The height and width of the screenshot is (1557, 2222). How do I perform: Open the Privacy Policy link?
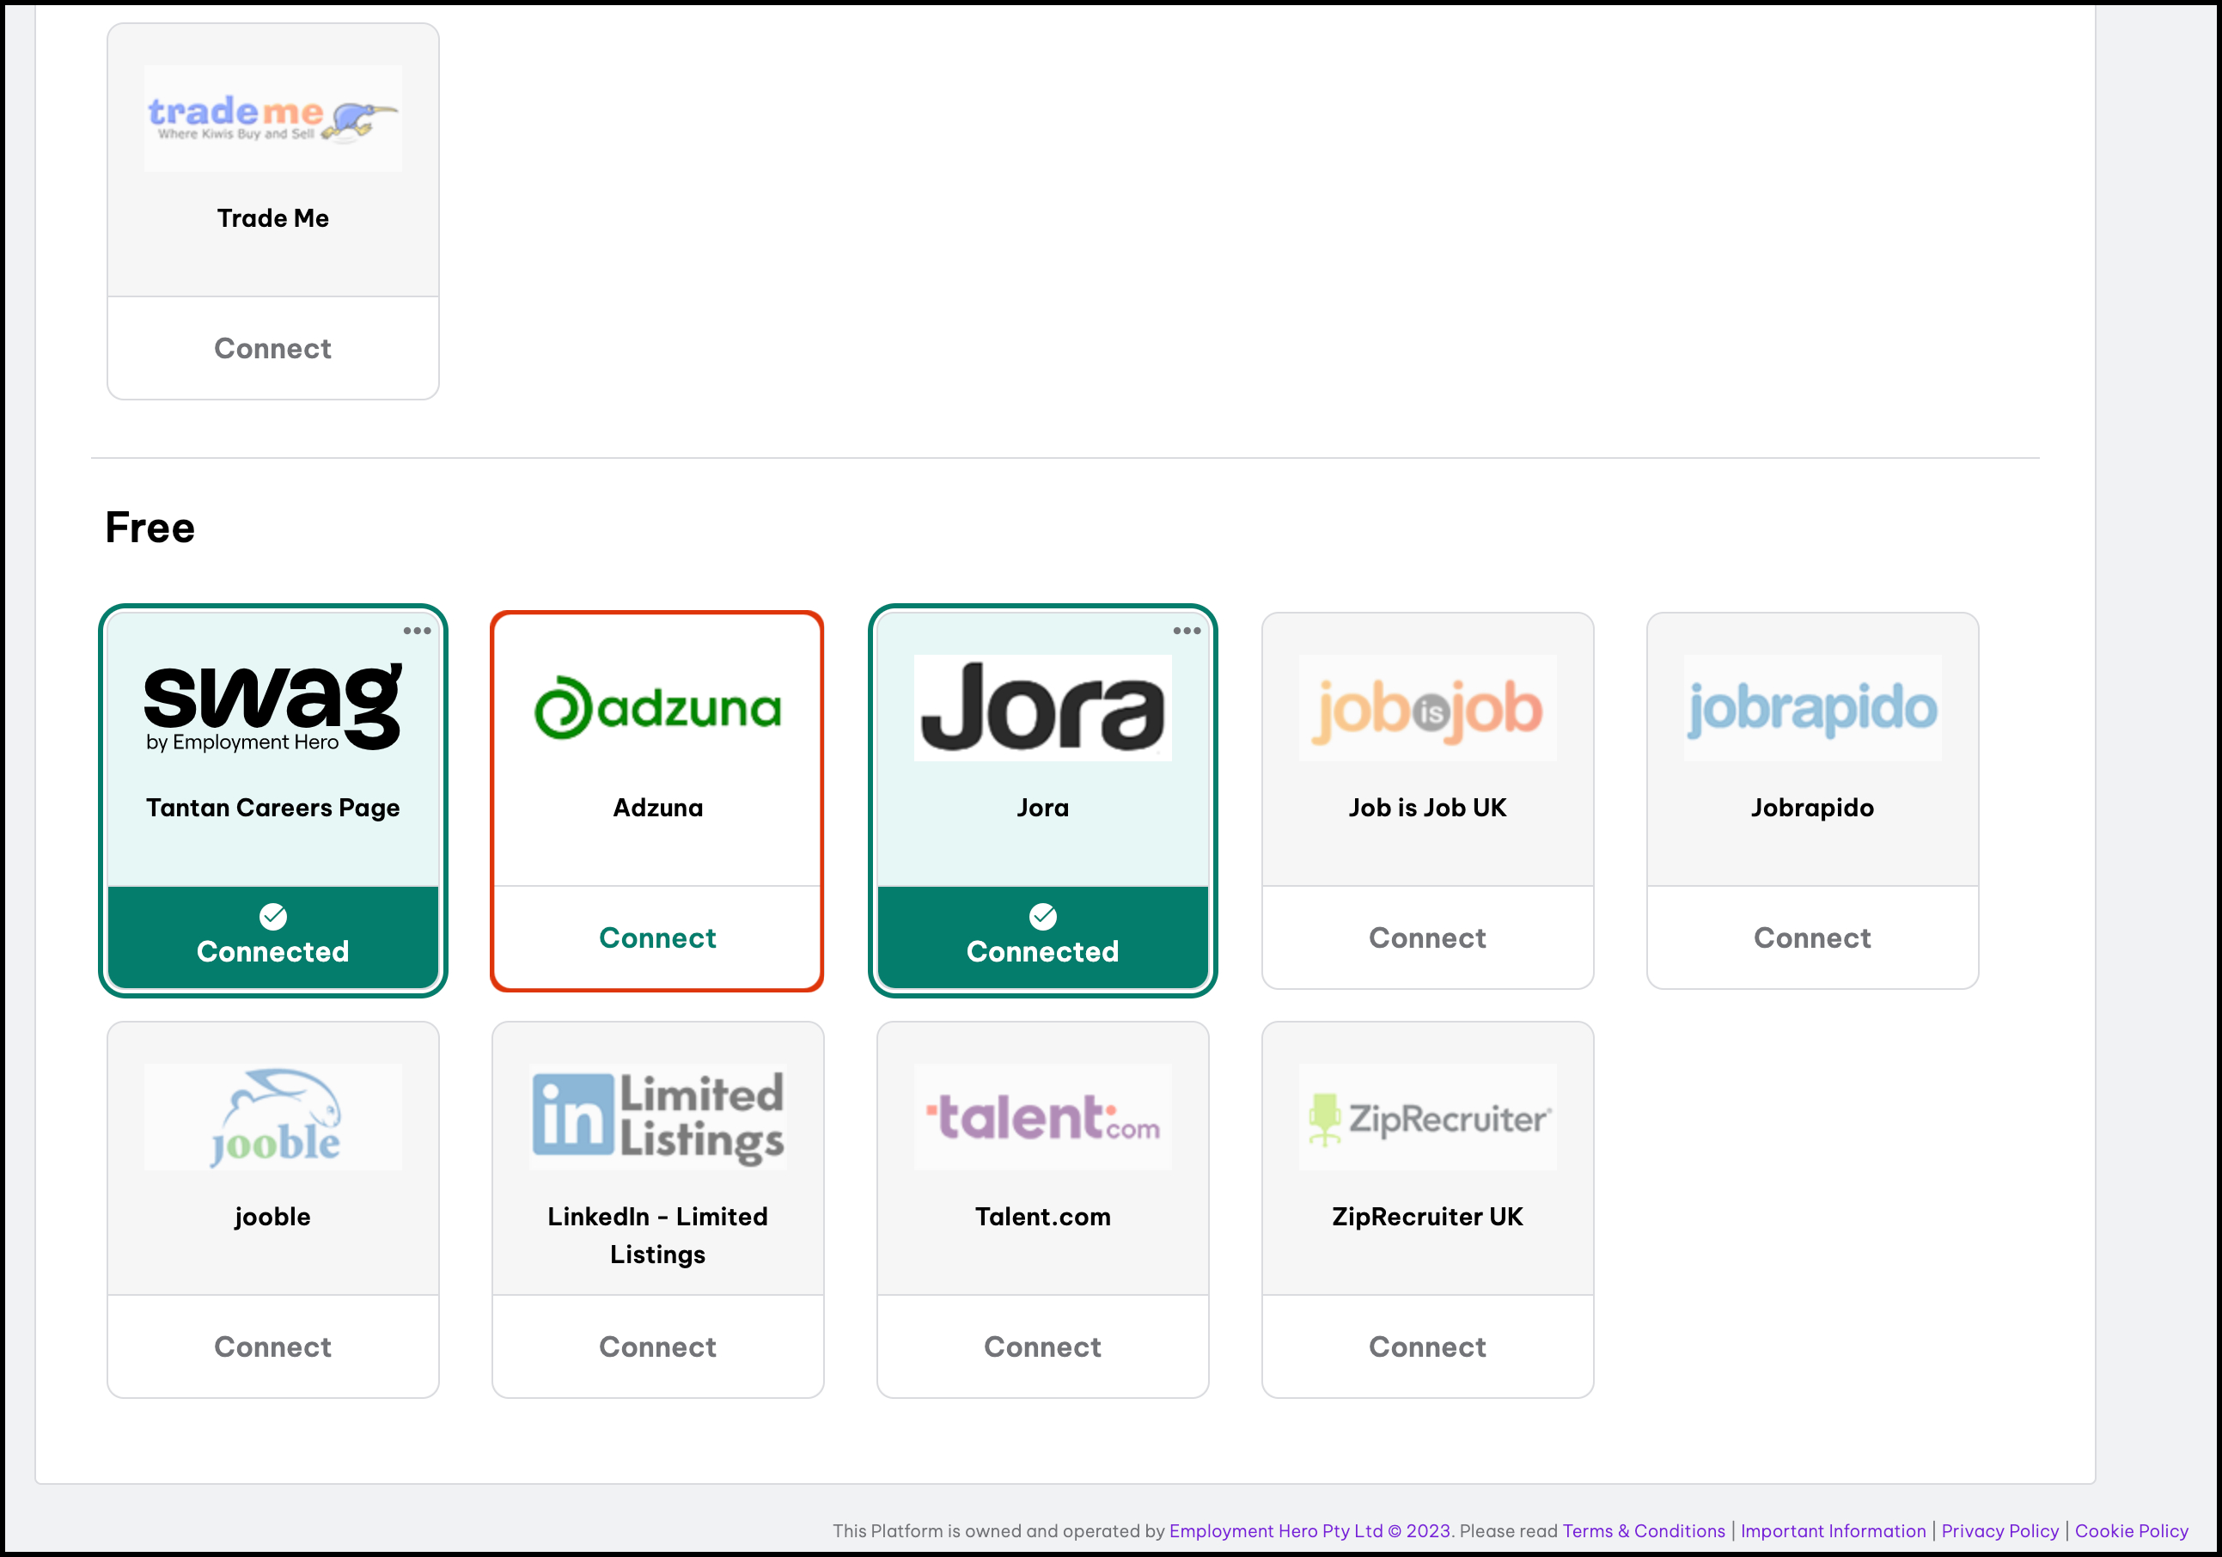click(1999, 1531)
